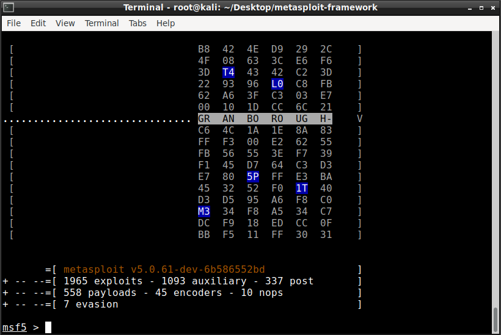Open the Help menu
The image size is (501, 335).
pyautogui.click(x=166, y=23)
